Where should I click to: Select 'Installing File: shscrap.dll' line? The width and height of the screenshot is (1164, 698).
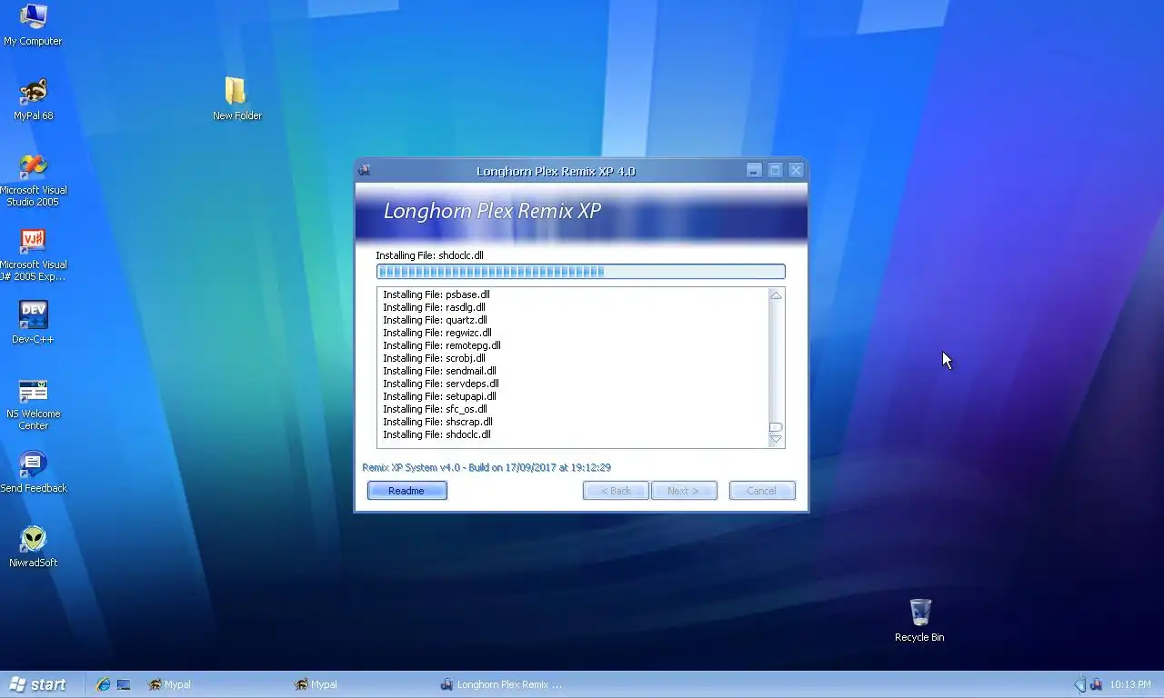click(x=437, y=422)
